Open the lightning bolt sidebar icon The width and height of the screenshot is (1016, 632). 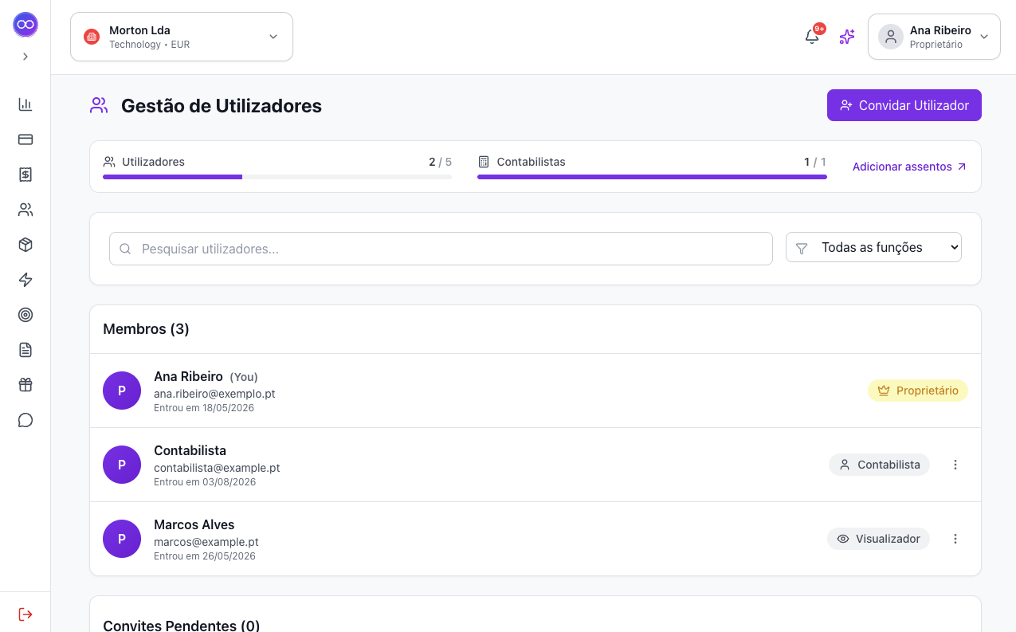[25, 280]
